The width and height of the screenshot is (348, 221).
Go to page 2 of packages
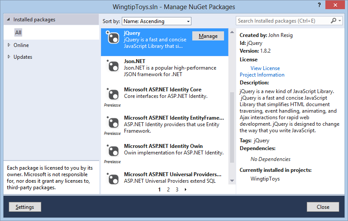click(x=168, y=189)
